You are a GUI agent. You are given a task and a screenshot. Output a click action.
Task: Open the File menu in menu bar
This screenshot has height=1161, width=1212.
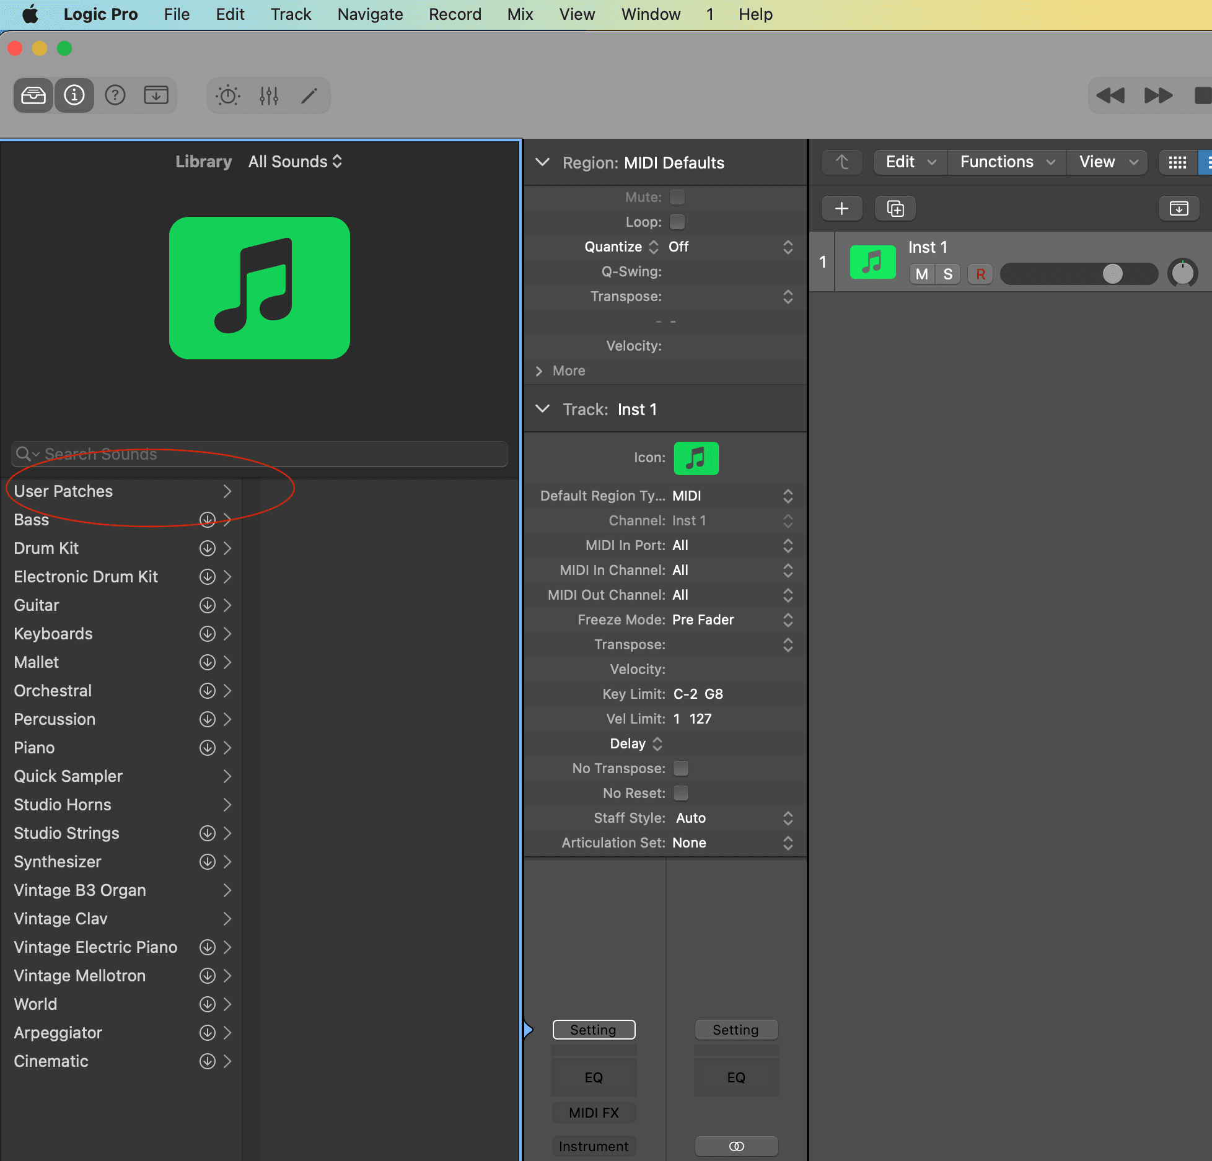click(177, 14)
